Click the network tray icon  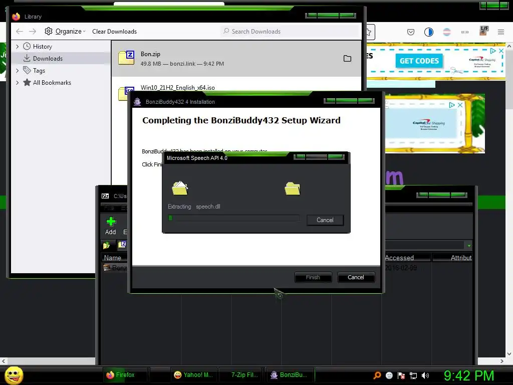click(x=413, y=375)
